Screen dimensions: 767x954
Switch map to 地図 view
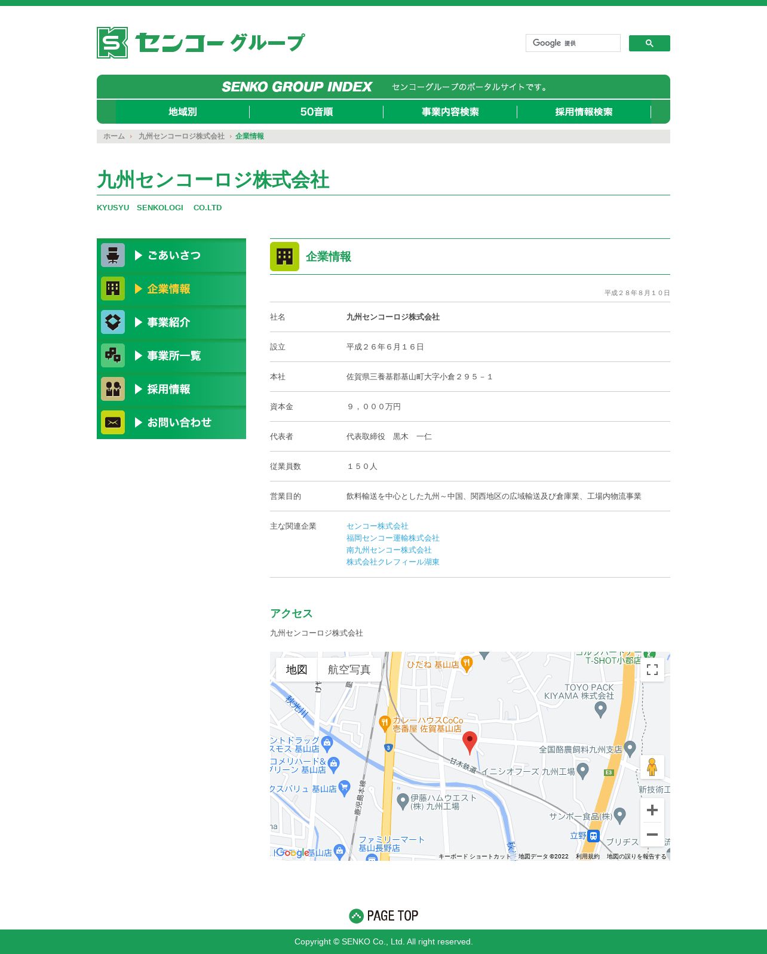[296, 670]
